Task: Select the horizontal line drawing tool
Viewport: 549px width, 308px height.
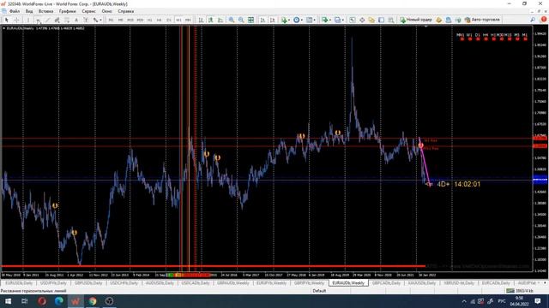Action: coord(38,20)
